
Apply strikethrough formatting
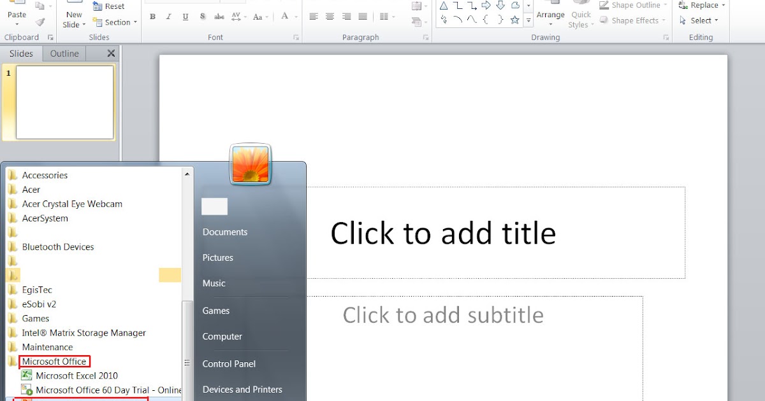(219, 16)
